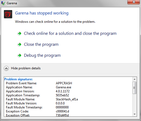
Task: Click green arrow beside Check online option
Action: pos(19,33)
